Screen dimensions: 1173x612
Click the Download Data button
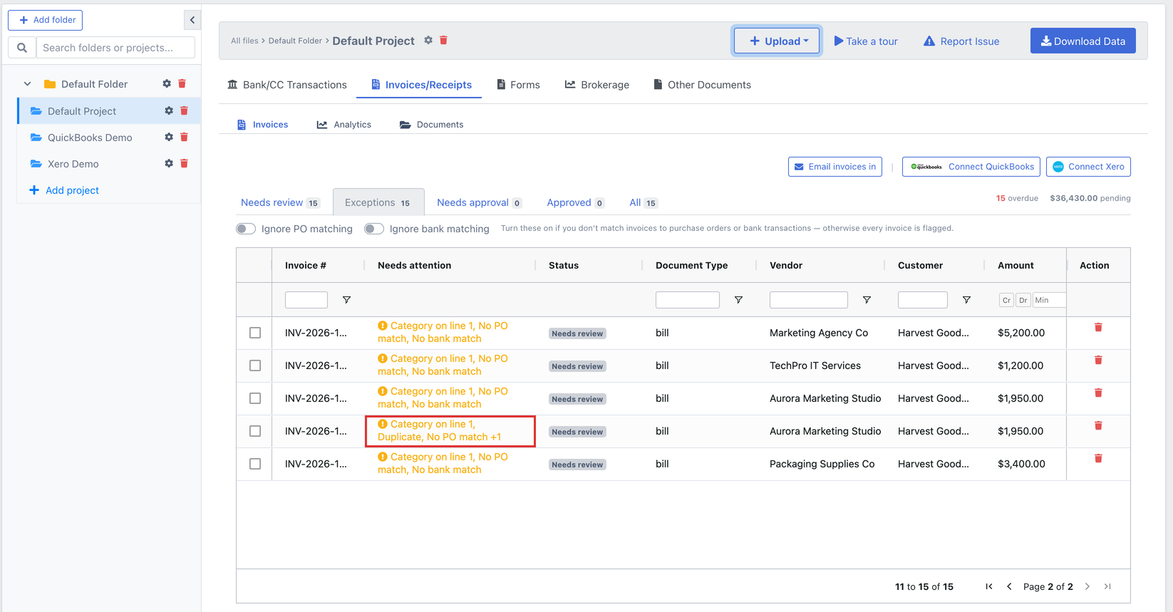pyautogui.click(x=1082, y=41)
